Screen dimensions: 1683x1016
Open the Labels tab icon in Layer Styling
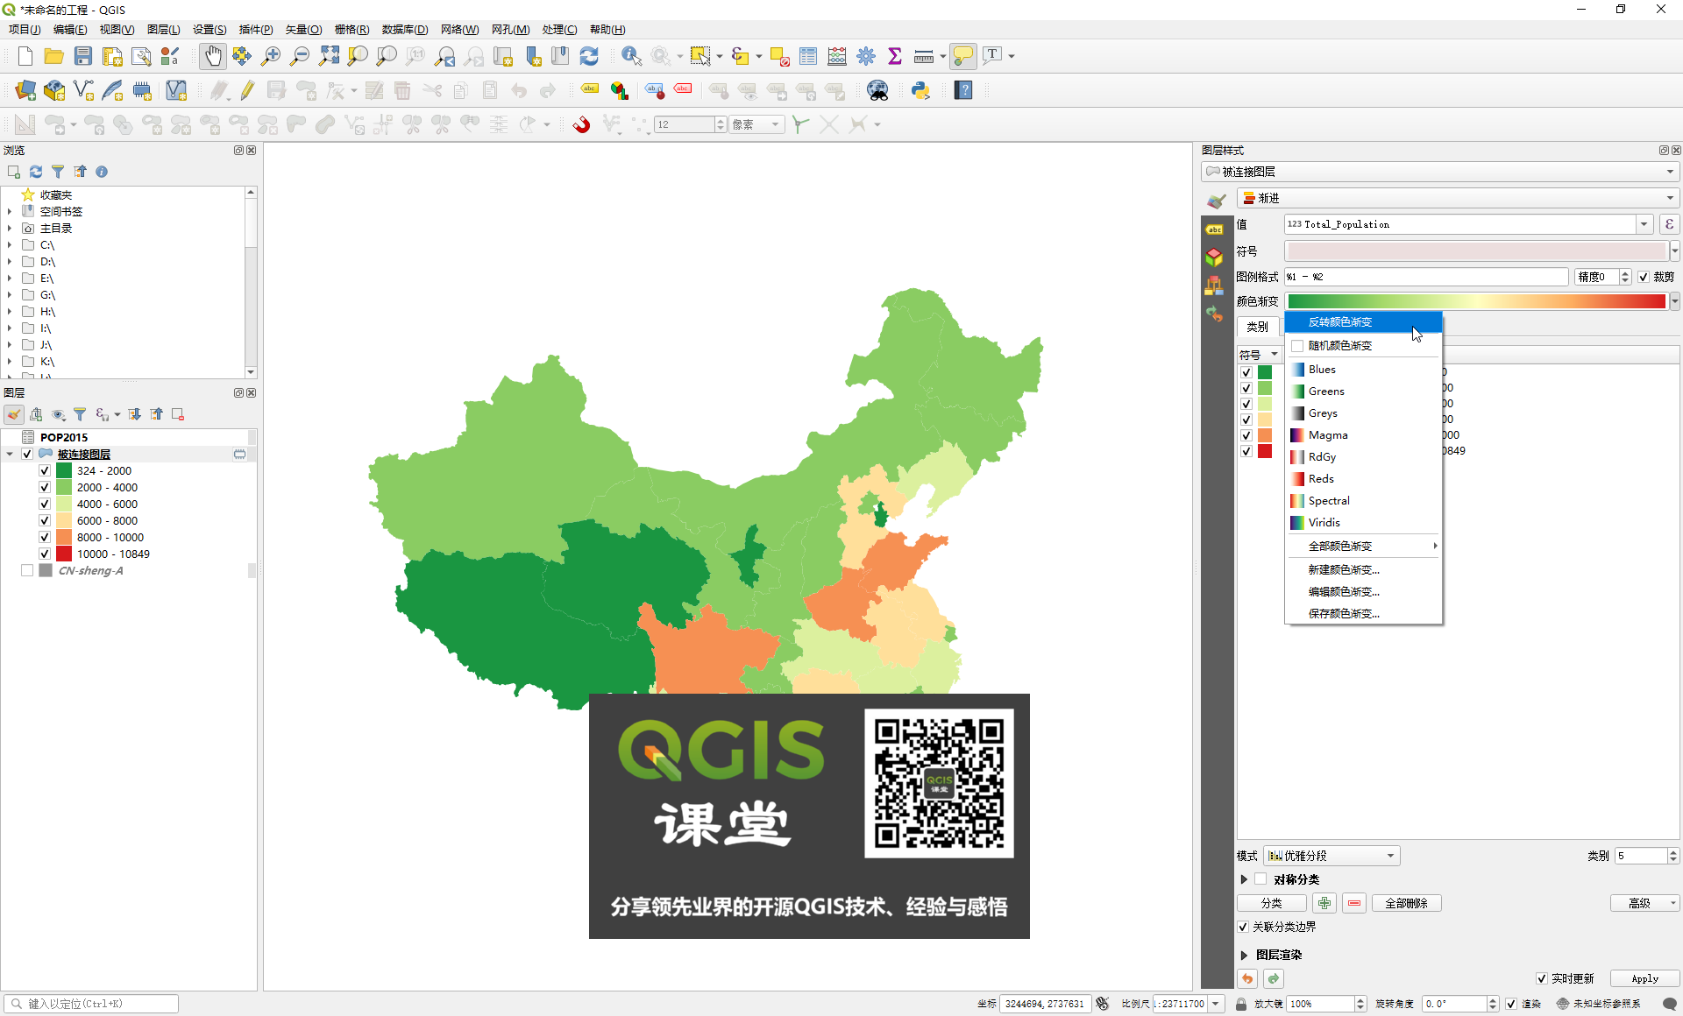1214,229
